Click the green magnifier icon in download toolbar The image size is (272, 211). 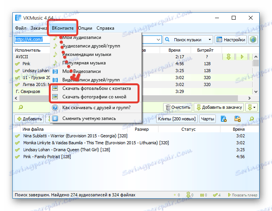point(251,119)
